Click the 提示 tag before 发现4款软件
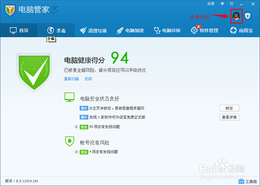Image resolution: width=260 pixels, height=186 pixels. click(x=84, y=117)
